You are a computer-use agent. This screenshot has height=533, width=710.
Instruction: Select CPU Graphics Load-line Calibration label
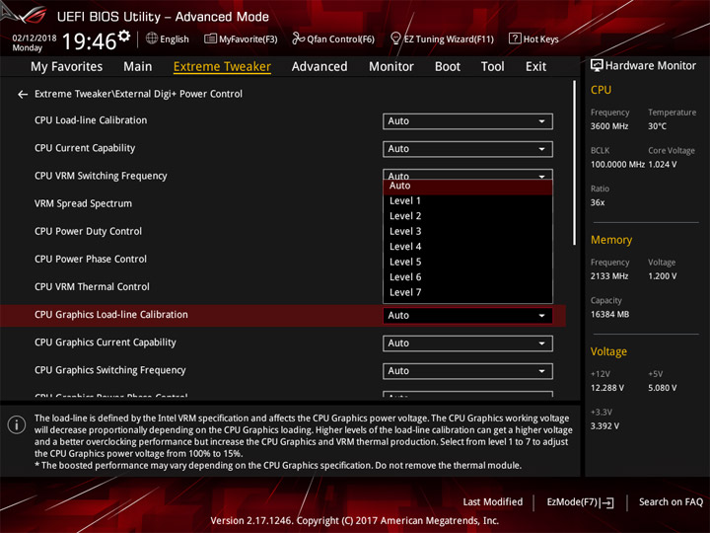[x=110, y=315]
